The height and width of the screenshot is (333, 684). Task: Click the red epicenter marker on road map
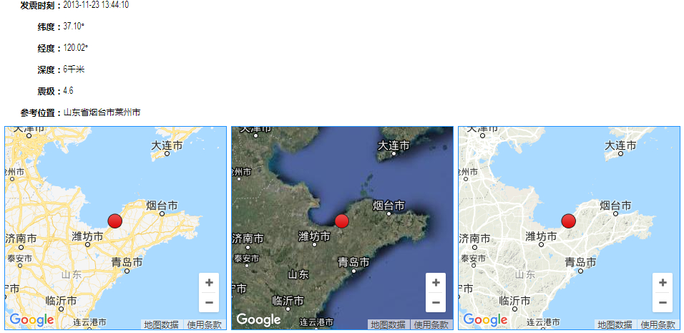pyautogui.click(x=114, y=221)
